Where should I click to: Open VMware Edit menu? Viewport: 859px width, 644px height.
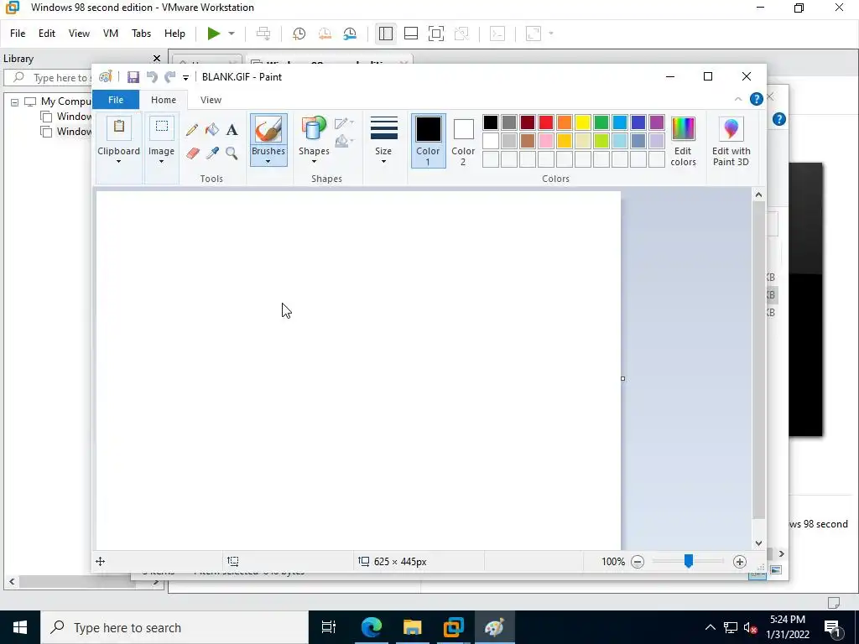coord(47,34)
